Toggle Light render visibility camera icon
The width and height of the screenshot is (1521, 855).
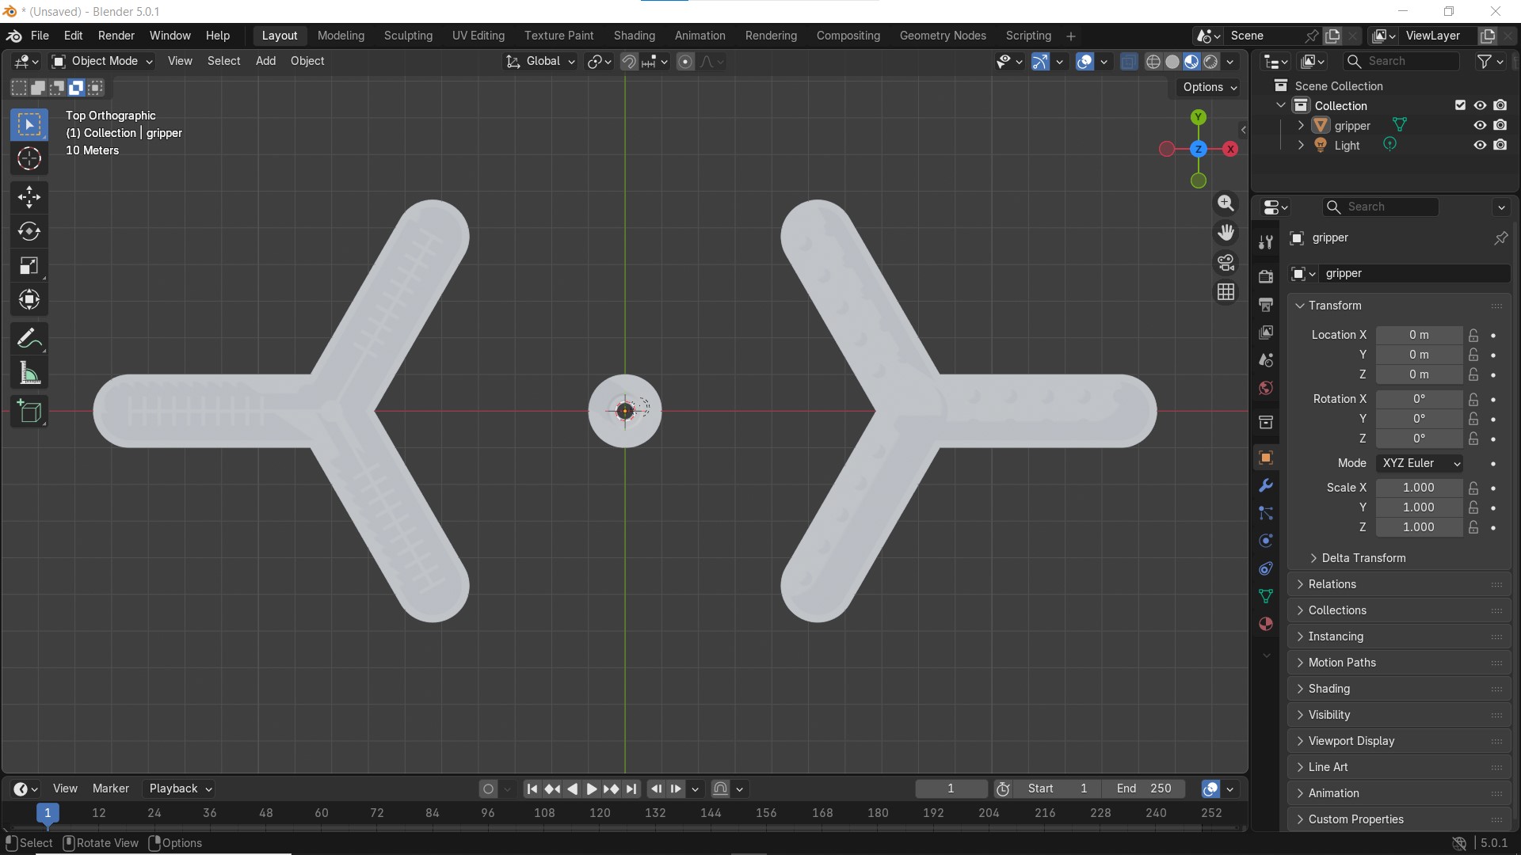[1500, 145]
